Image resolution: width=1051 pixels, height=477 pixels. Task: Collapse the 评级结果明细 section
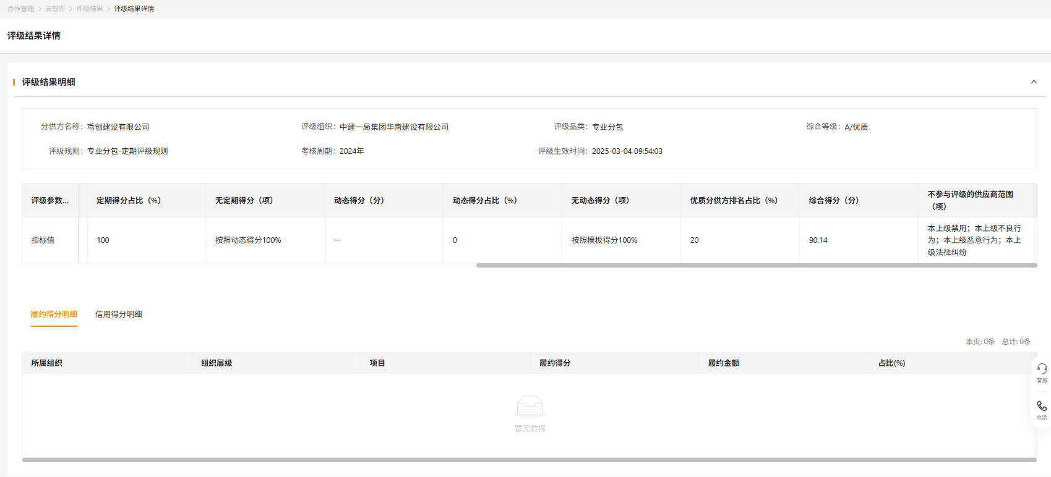[1034, 82]
